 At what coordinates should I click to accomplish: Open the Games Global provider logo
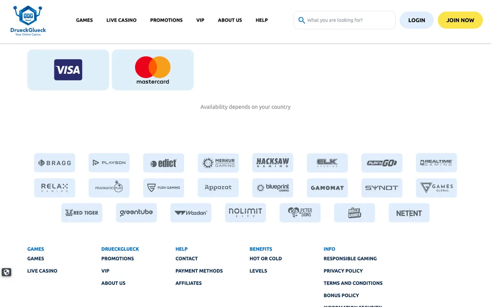pos(437,188)
